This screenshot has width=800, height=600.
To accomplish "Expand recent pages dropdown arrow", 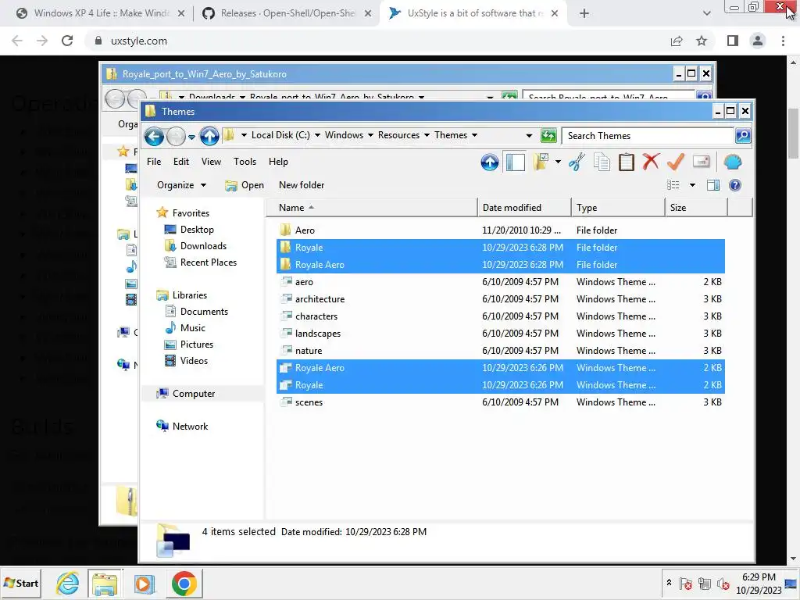I will [x=191, y=137].
